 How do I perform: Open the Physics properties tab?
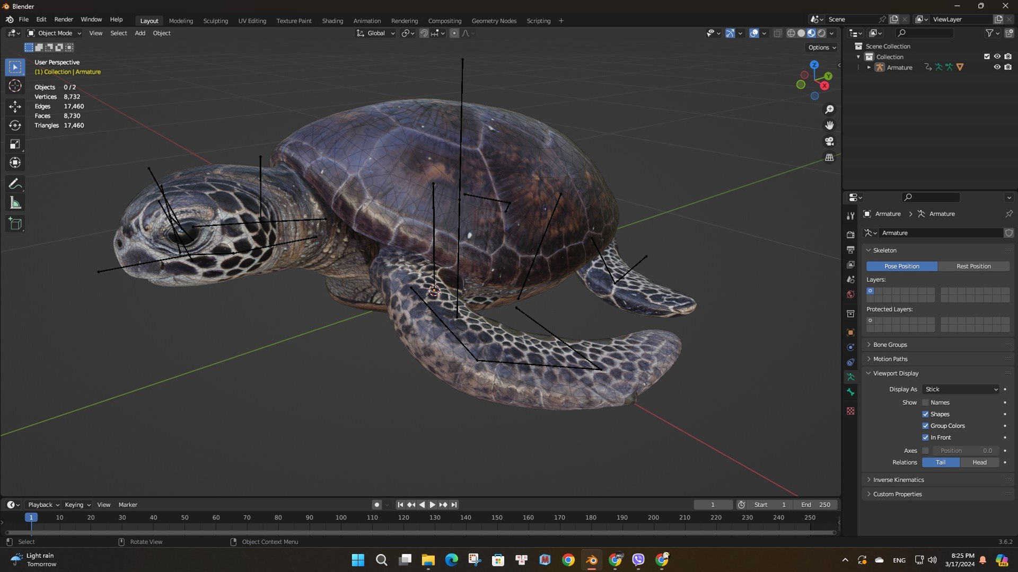pos(850,347)
